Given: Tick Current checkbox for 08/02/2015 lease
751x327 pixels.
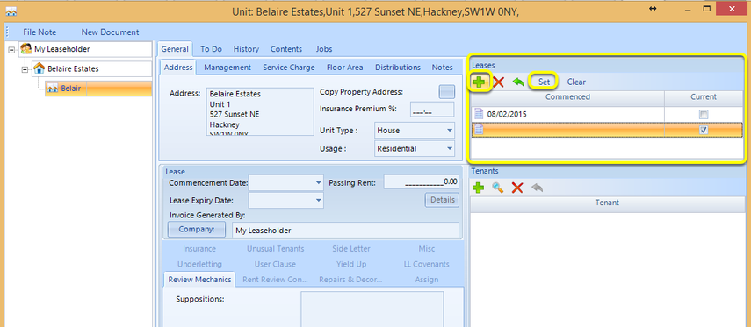Looking at the screenshot, I should tap(703, 115).
